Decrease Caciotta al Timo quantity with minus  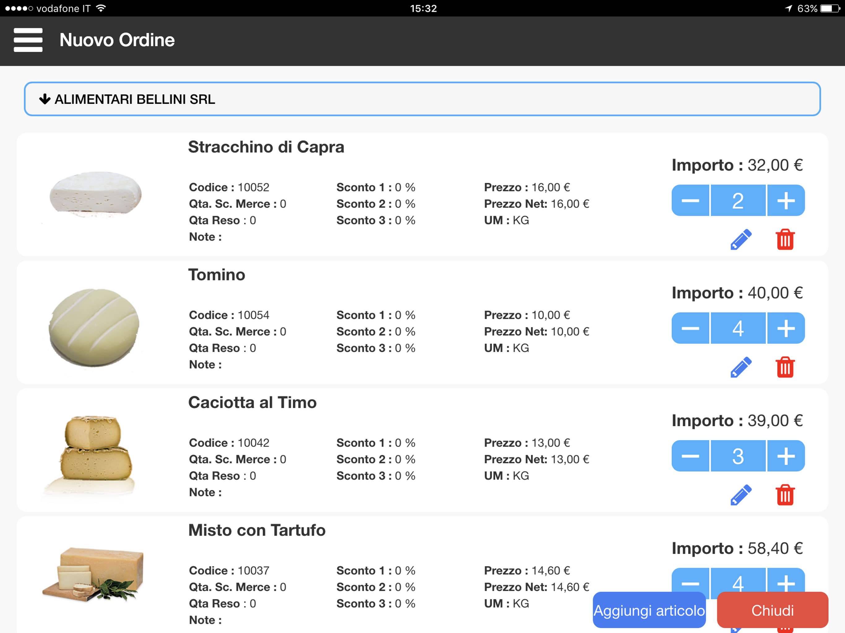[690, 456]
